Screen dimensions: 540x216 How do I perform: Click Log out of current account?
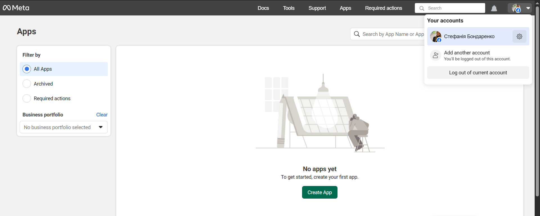tap(478, 73)
